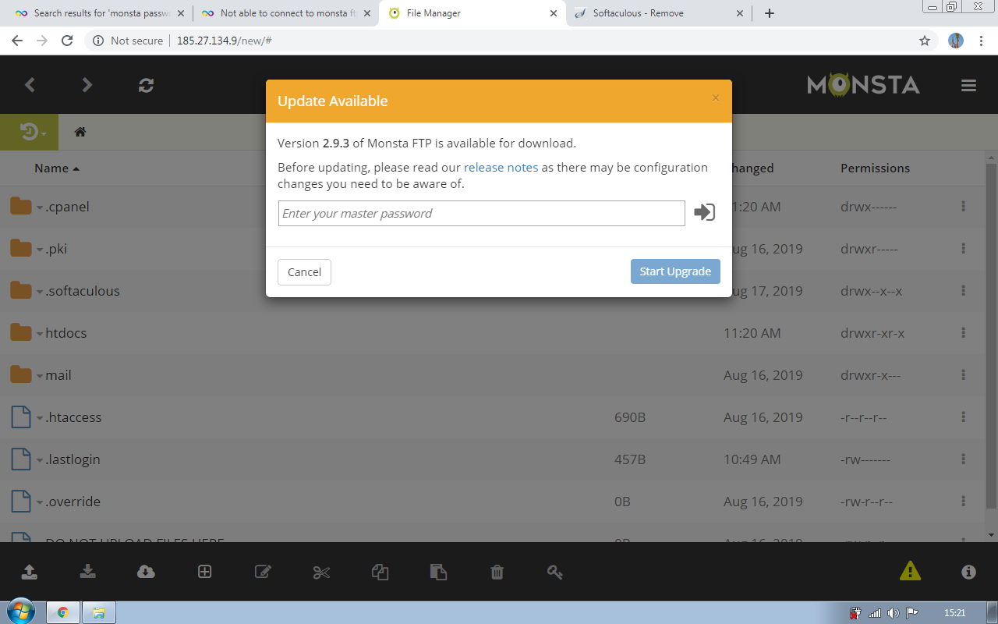Open Chrome from the Windows taskbar
Viewport: 998px width, 624px height.
pyautogui.click(x=62, y=612)
